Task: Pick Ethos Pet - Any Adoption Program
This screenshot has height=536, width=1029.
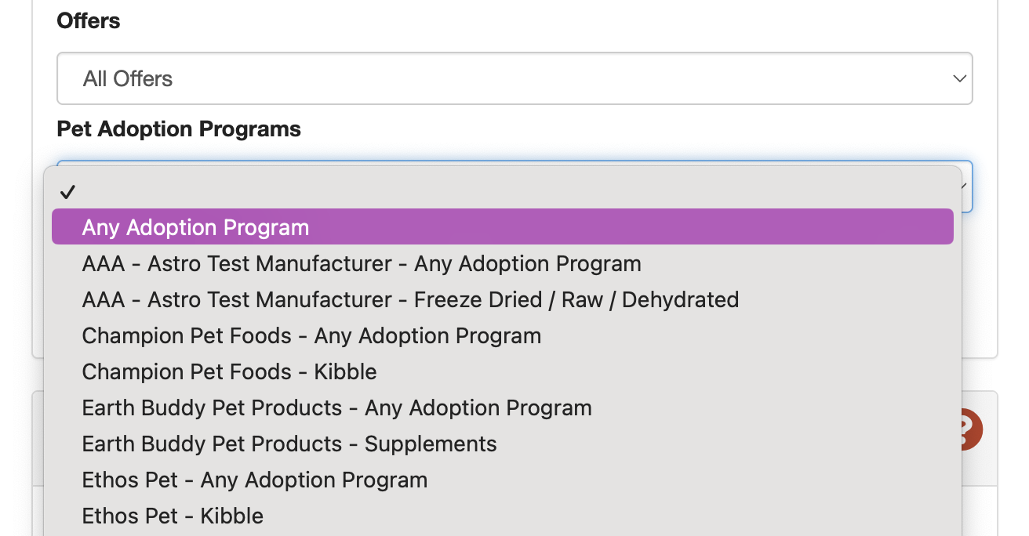Action: click(x=255, y=480)
